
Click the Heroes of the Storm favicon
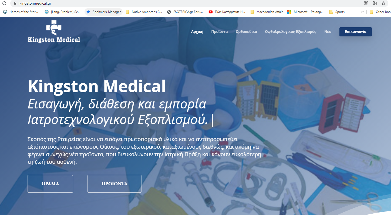5,12
